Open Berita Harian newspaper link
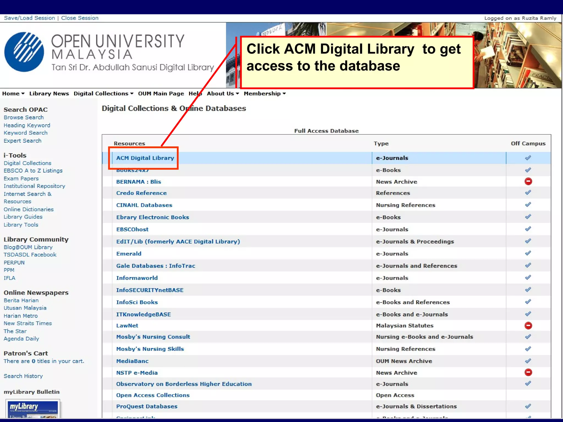Screen dimensions: 563x422 21,300
